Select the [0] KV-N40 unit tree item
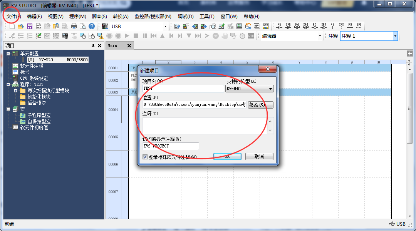Screen dimensions: 416x231 [58, 60]
